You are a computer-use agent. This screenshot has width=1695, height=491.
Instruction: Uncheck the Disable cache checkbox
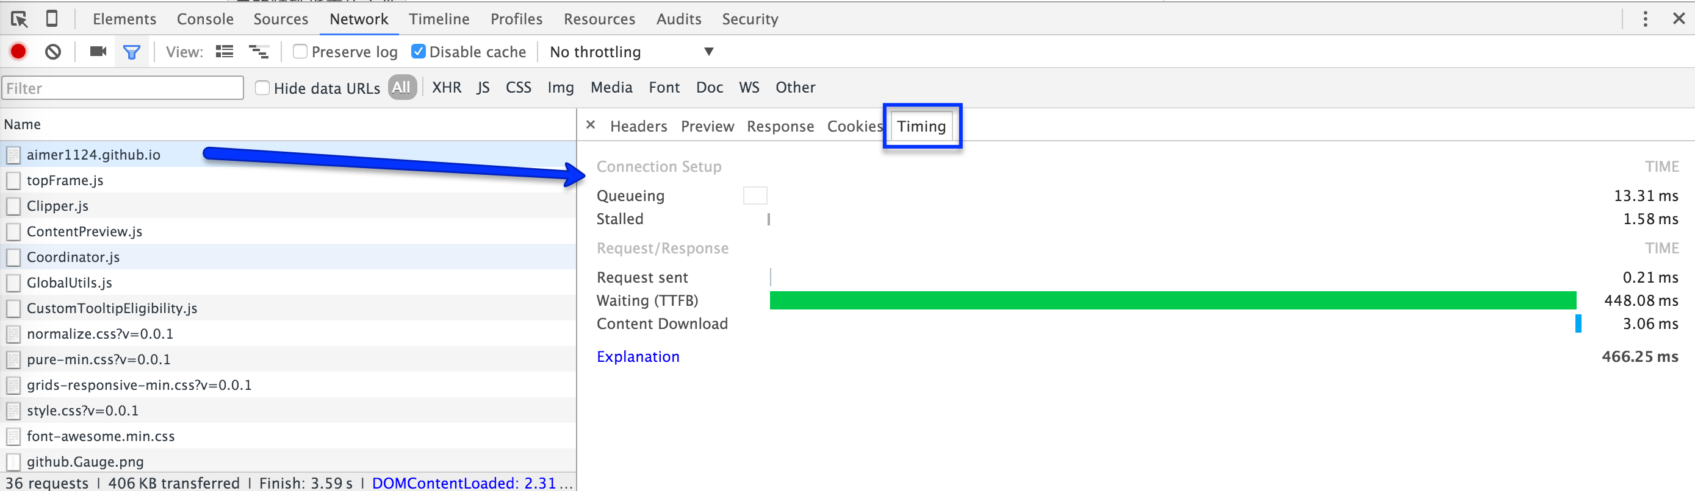pos(418,51)
